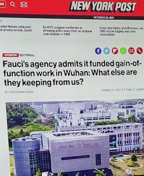Share article on Facebook
Image resolution: width=144 pixels, height=176 pixels.
pos(98,51)
